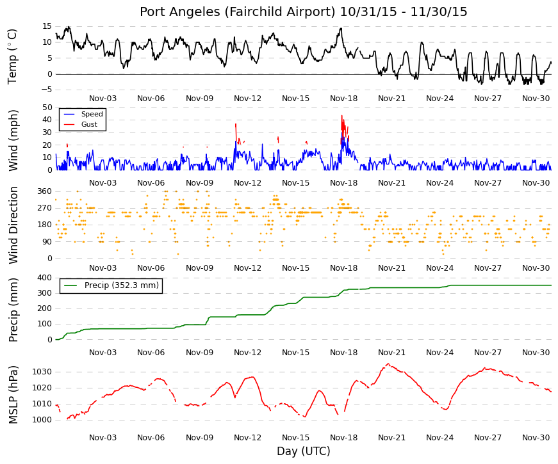Image resolution: width=558 pixels, height=464 pixels.
Task: Click Nov-09 label under Wind Direction plot
Action: [x=199, y=268]
